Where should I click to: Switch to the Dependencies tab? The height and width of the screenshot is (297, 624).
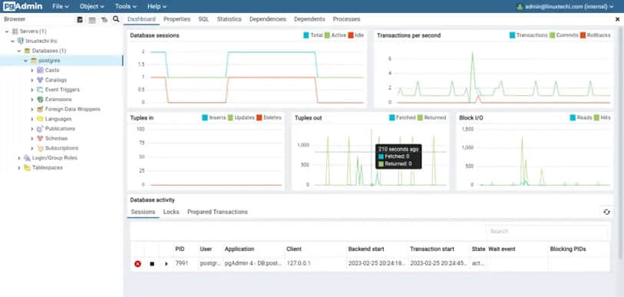[267, 19]
